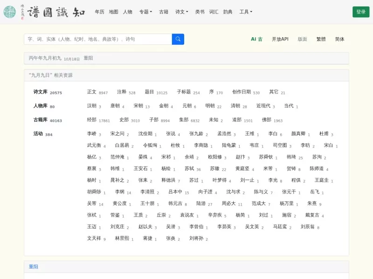Open the 韵典 menu item
This screenshot has width=373, height=279.
(x=228, y=12)
